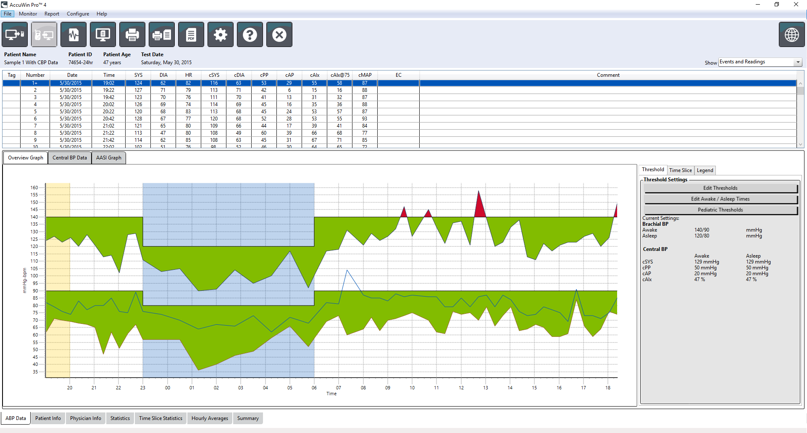Click the Tag column header
The image size is (807, 433).
[12, 75]
